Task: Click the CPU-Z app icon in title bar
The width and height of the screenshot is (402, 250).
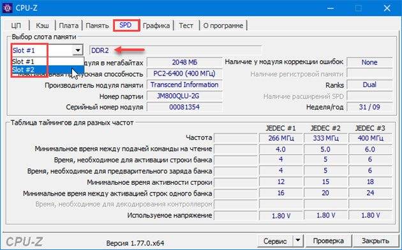Action: click(x=7, y=8)
